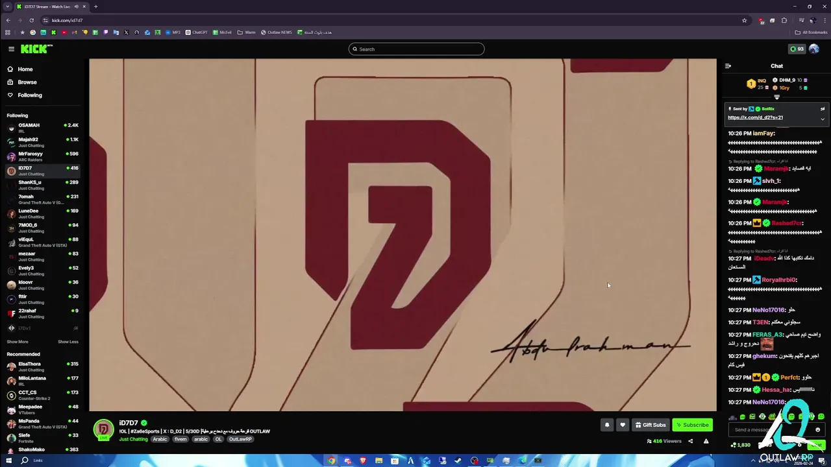831x467 pixels.
Task: Open a new browser tab
Action: 95,6
